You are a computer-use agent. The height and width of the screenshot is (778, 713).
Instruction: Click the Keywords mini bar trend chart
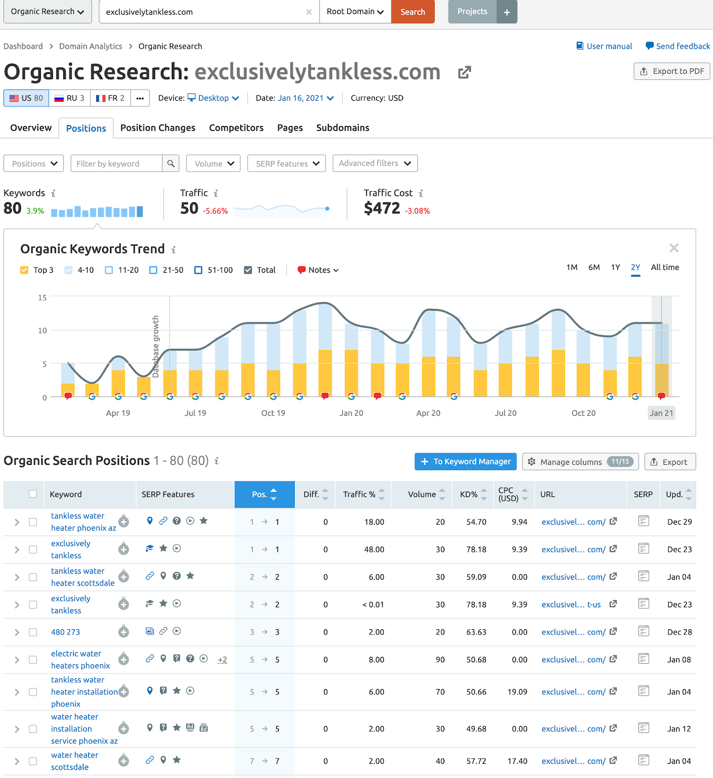pos(97,211)
